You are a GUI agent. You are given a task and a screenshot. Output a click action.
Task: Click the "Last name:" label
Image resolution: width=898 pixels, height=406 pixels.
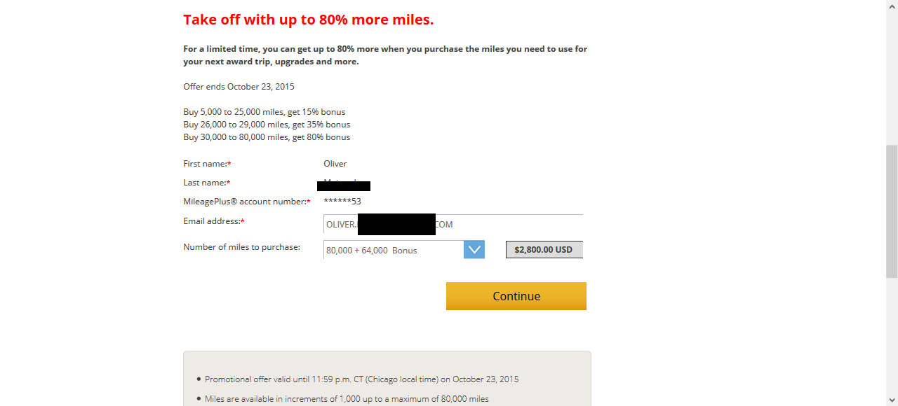tap(206, 183)
